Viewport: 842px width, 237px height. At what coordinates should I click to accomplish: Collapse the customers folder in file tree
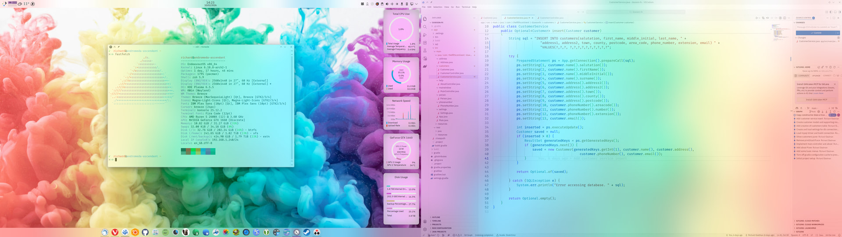tap(443, 66)
